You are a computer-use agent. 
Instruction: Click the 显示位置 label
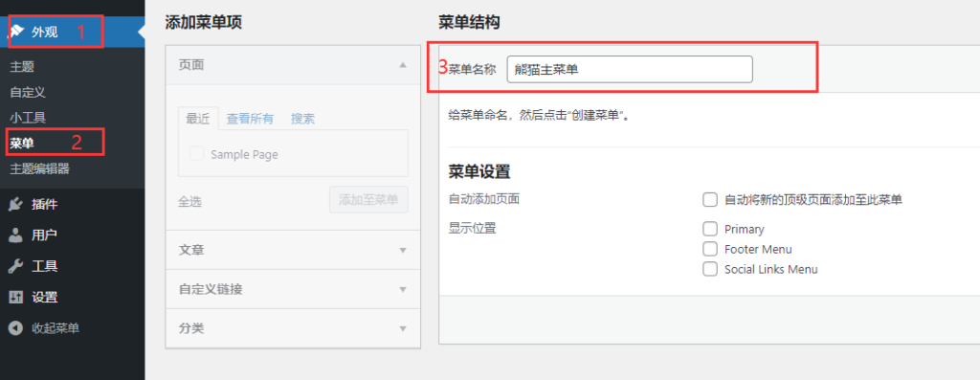click(472, 228)
